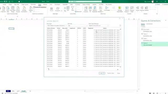This screenshot has width=168, height=94.
Task: Click the Group outline button
Action: pyautogui.click(x=138, y=9)
